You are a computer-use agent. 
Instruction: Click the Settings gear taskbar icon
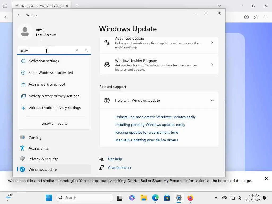point(178,198)
